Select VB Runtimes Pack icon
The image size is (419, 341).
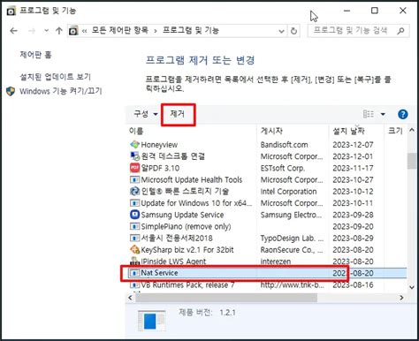pos(134,284)
